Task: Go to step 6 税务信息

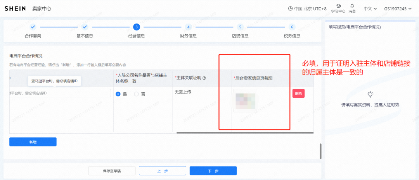Action: coord(292,27)
